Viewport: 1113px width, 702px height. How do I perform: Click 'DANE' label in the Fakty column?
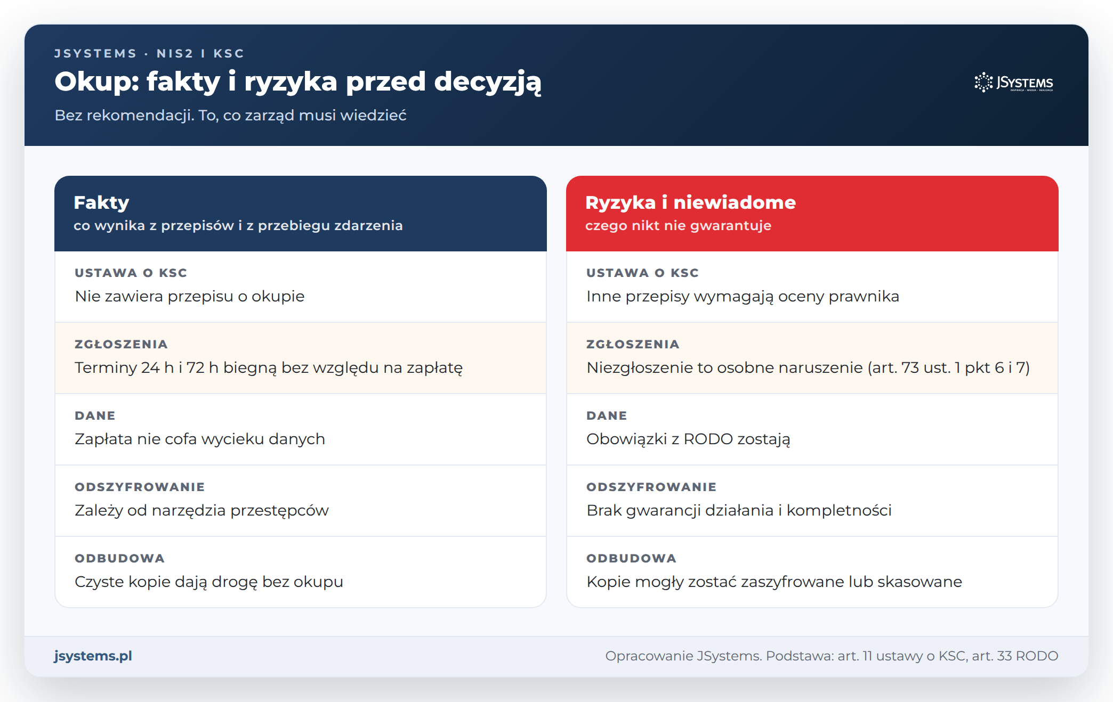click(x=95, y=415)
